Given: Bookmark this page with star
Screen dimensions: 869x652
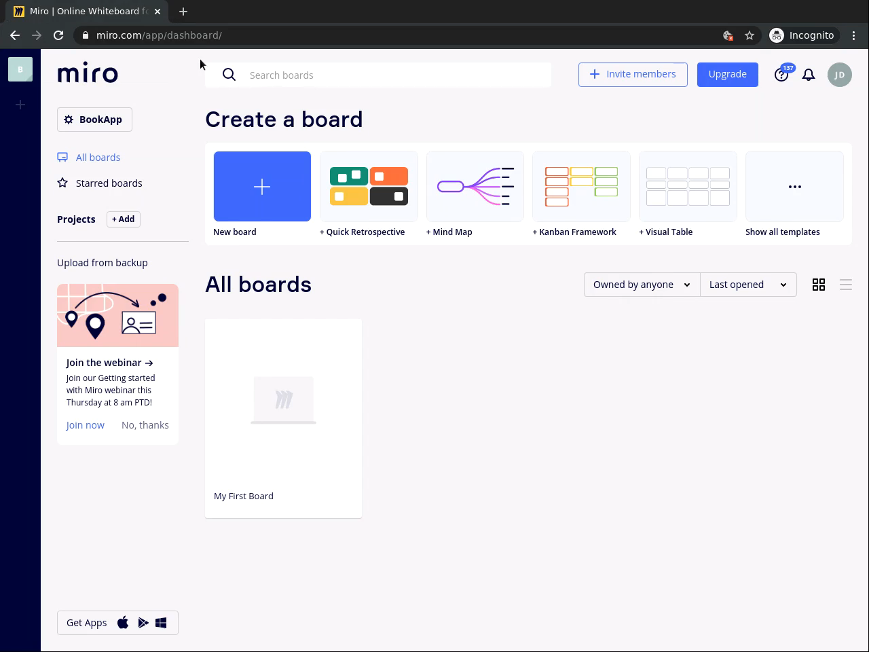Looking at the screenshot, I should pos(750,35).
